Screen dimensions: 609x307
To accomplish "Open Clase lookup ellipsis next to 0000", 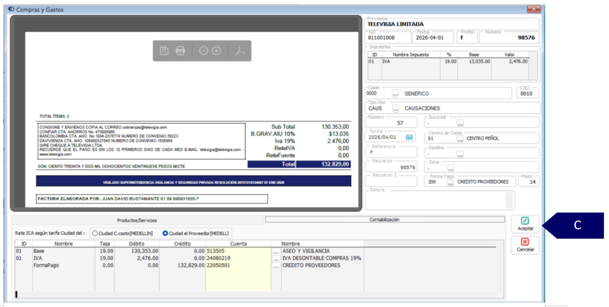I will (395, 93).
